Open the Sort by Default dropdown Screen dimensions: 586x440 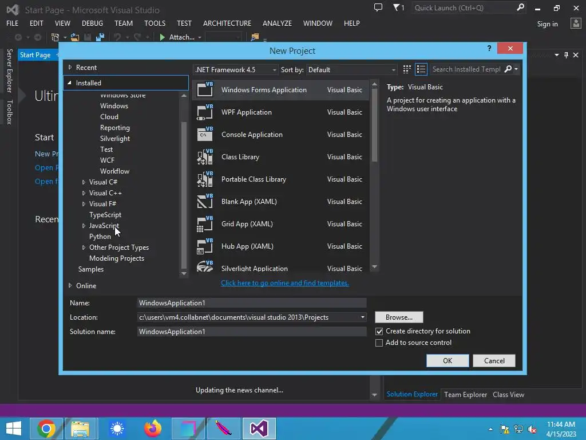351,69
